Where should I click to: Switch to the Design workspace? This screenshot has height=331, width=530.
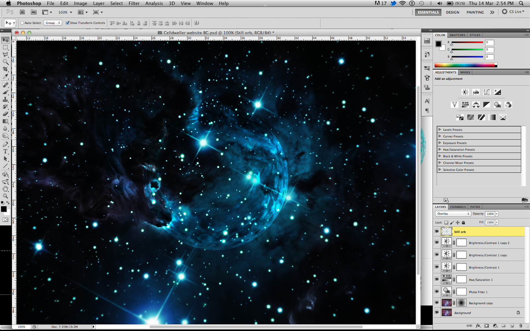click(x=452, y=12)
